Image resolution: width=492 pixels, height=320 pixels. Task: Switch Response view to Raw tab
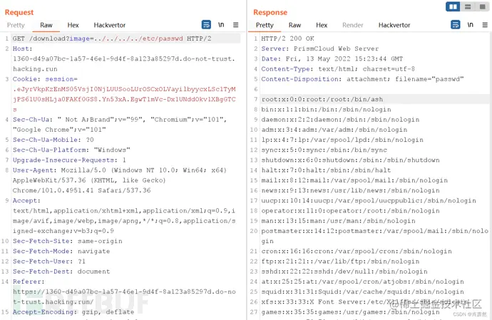tap(294, 25)
